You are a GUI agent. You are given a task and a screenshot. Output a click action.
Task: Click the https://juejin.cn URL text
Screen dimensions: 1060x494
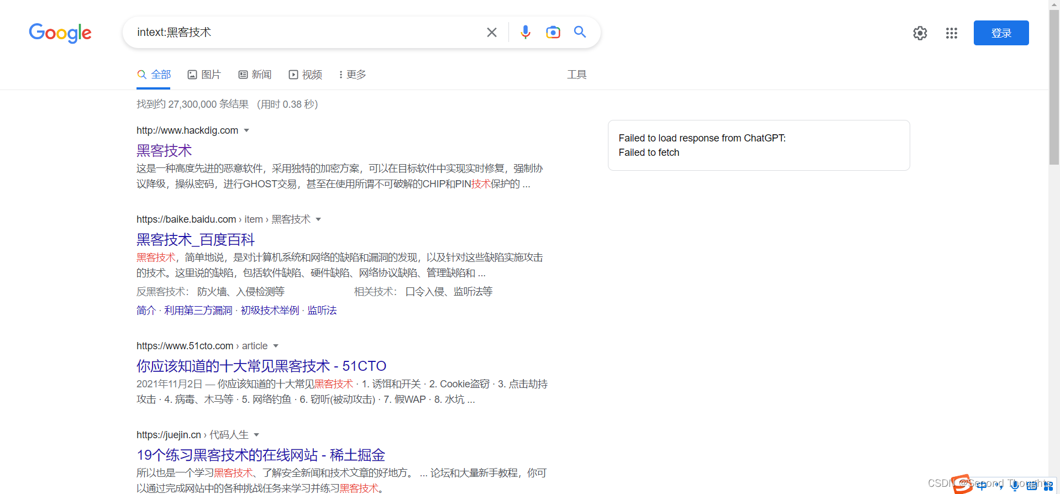click(169, 435)
